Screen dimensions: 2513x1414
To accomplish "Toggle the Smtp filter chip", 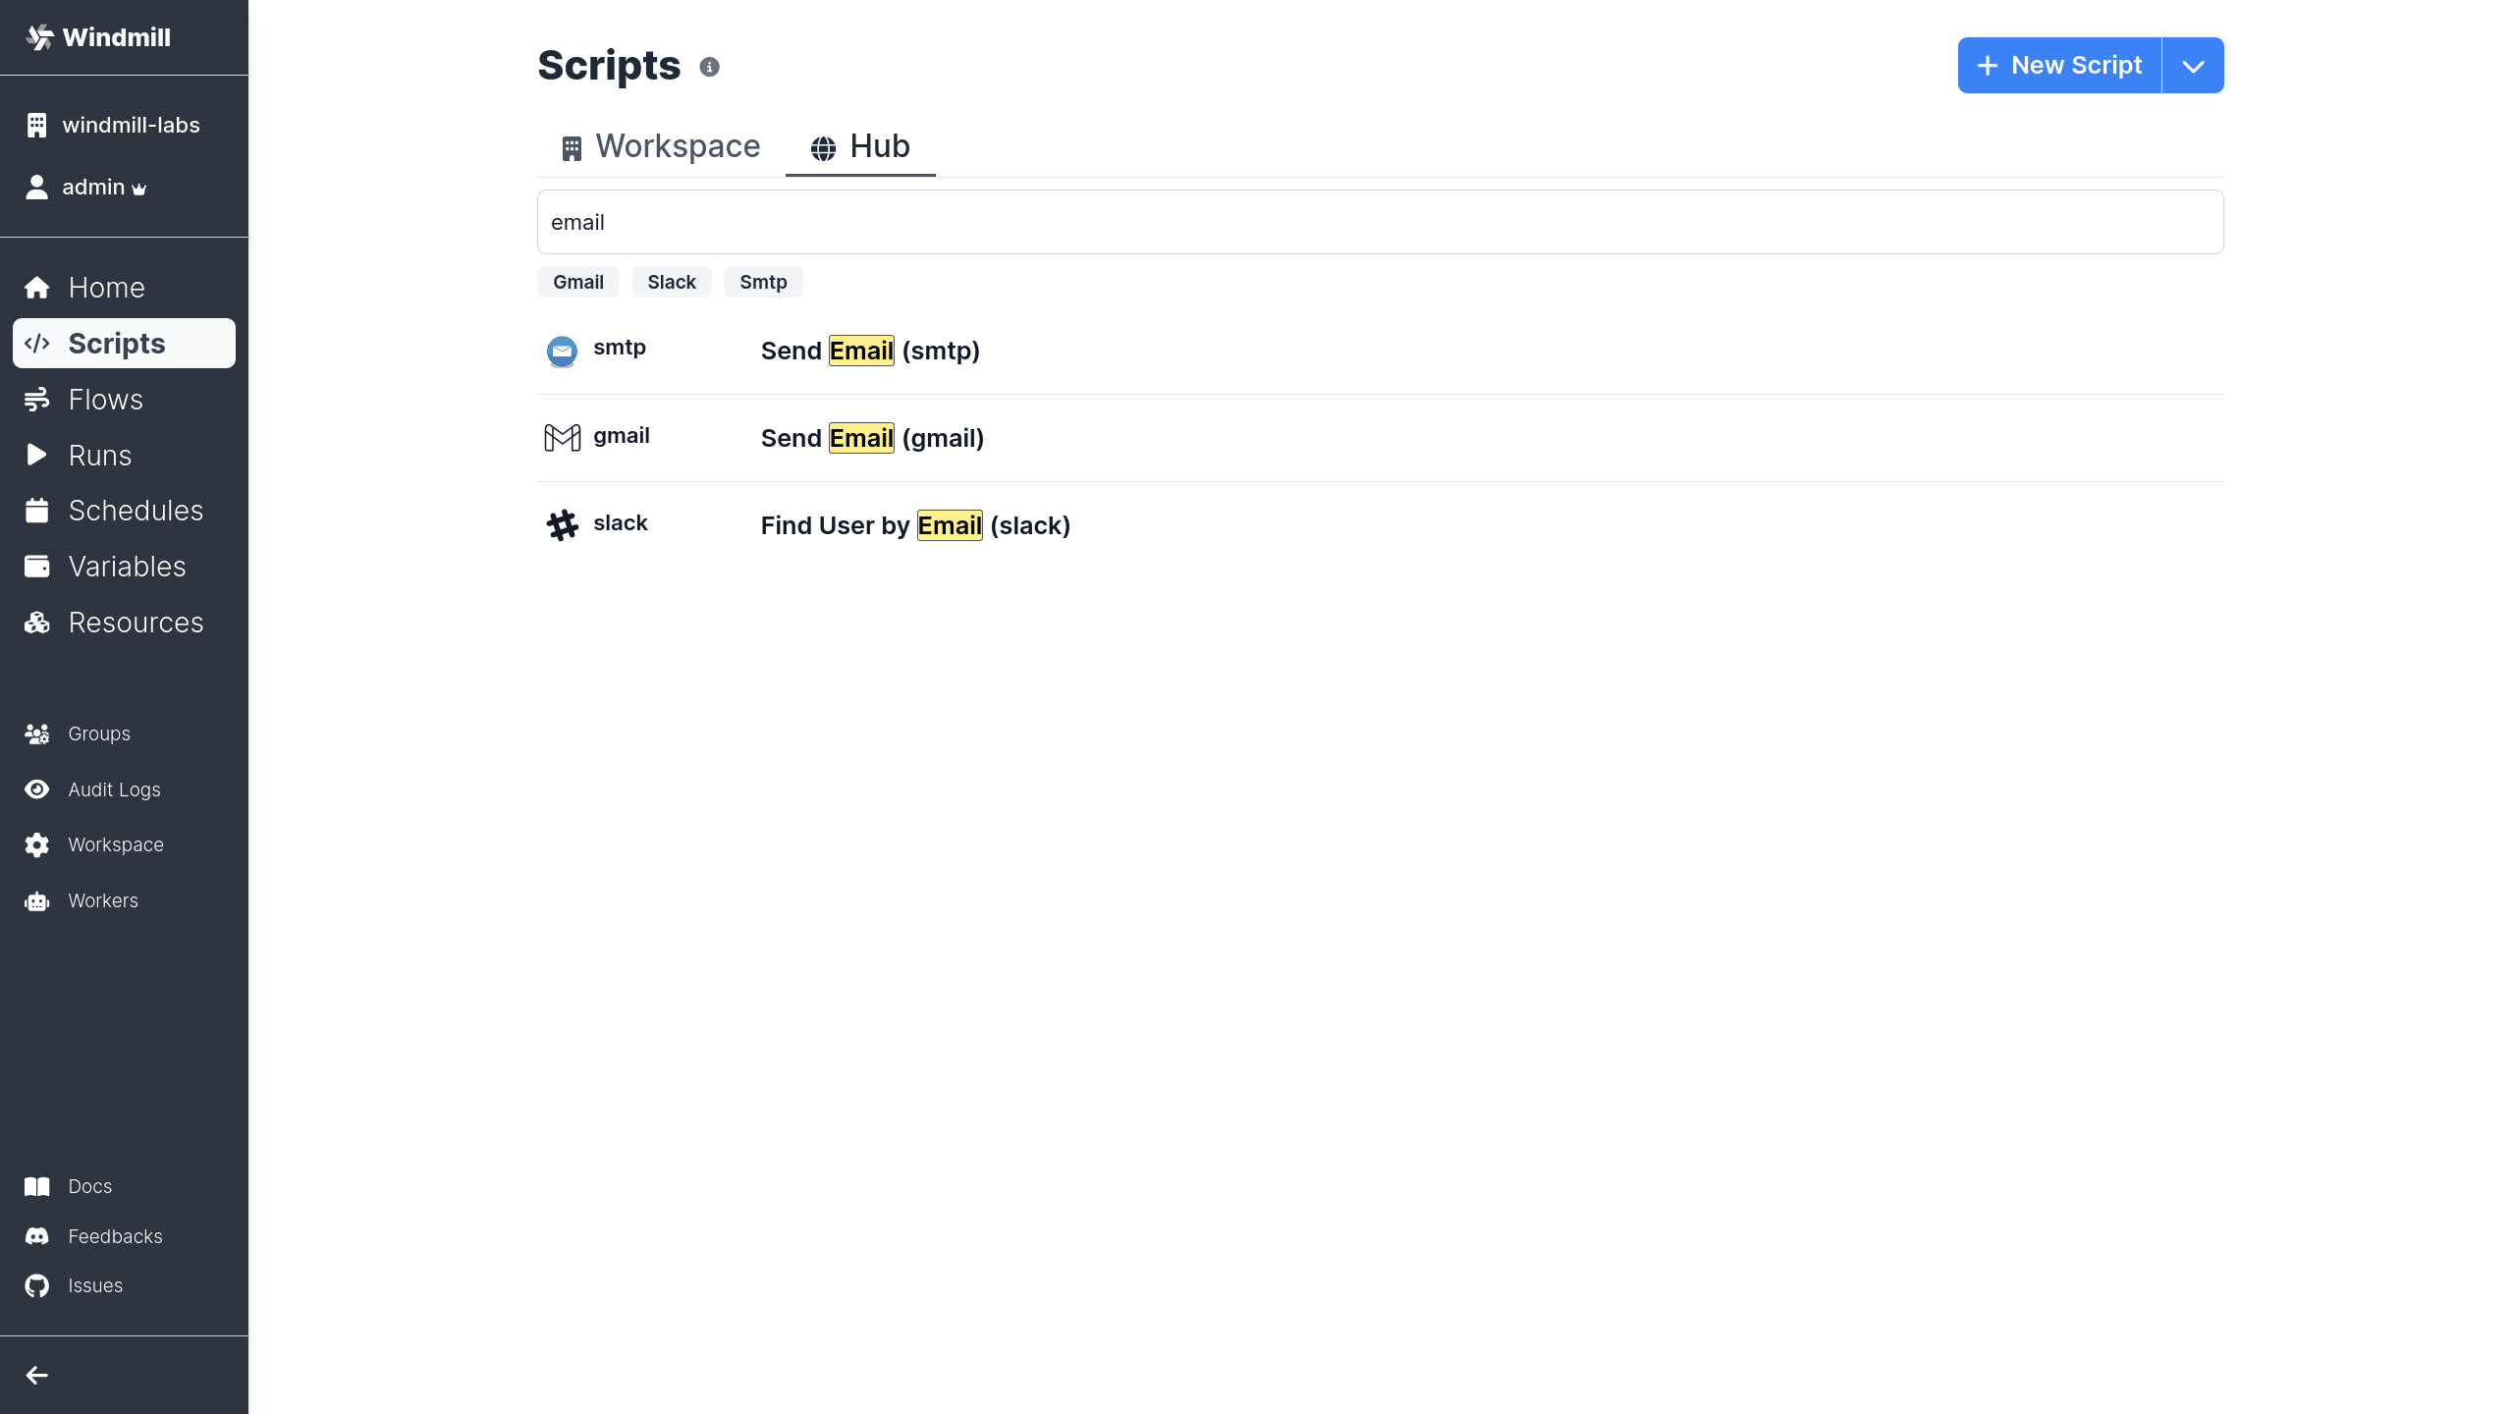I will (763, 282).
